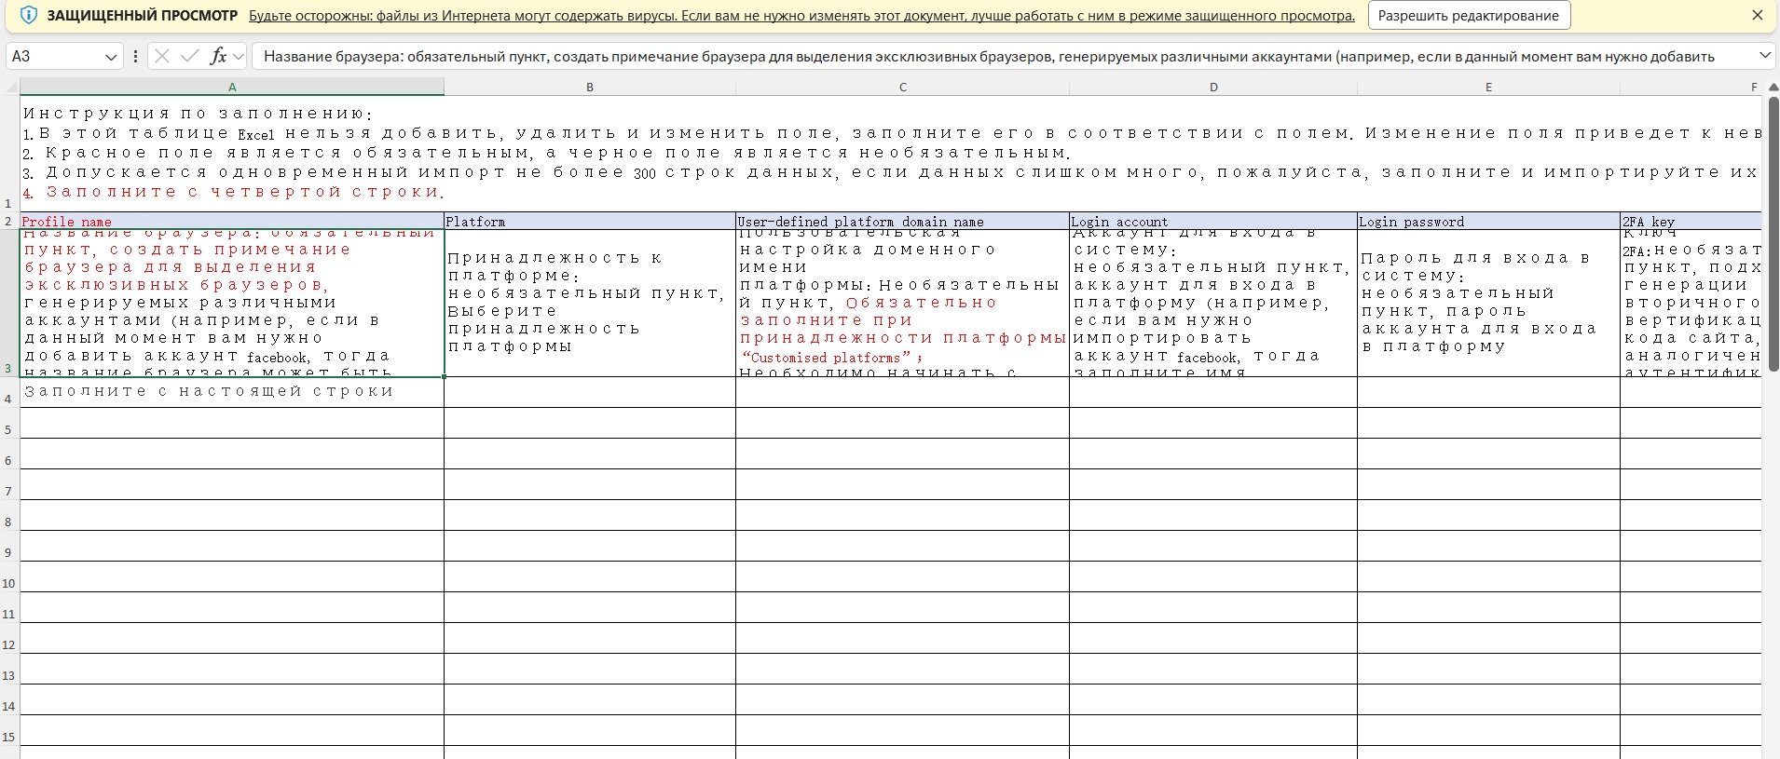Viewport: 1780px width, 759px height.
Task: Open the fx dropdown arrow
Action: point(239,57)
